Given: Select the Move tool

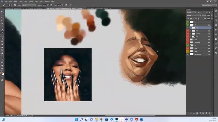Looking at the screenshot, I should point(2,12).
